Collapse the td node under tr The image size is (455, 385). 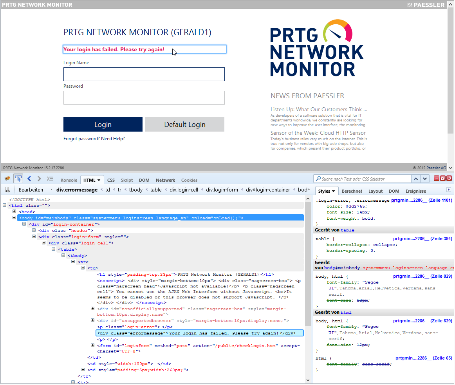coord(83,268)
